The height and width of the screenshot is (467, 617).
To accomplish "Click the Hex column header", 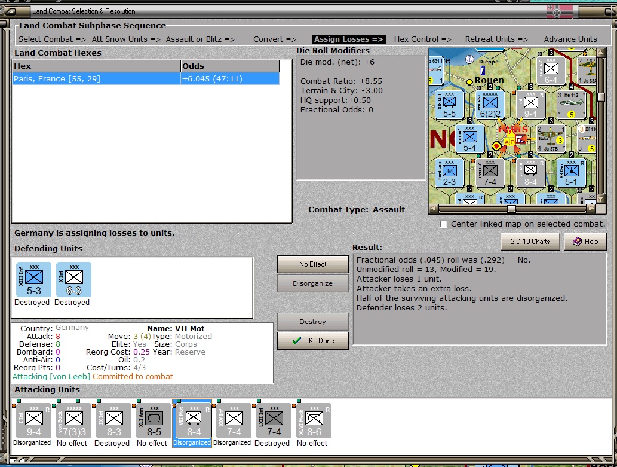I will [x=96, y=66].
